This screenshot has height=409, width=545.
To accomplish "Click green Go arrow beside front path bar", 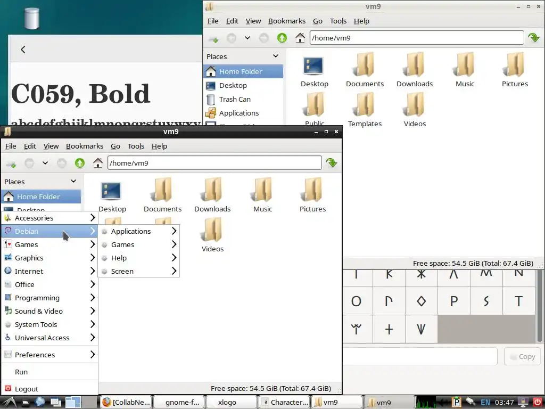I will [331, 162].
